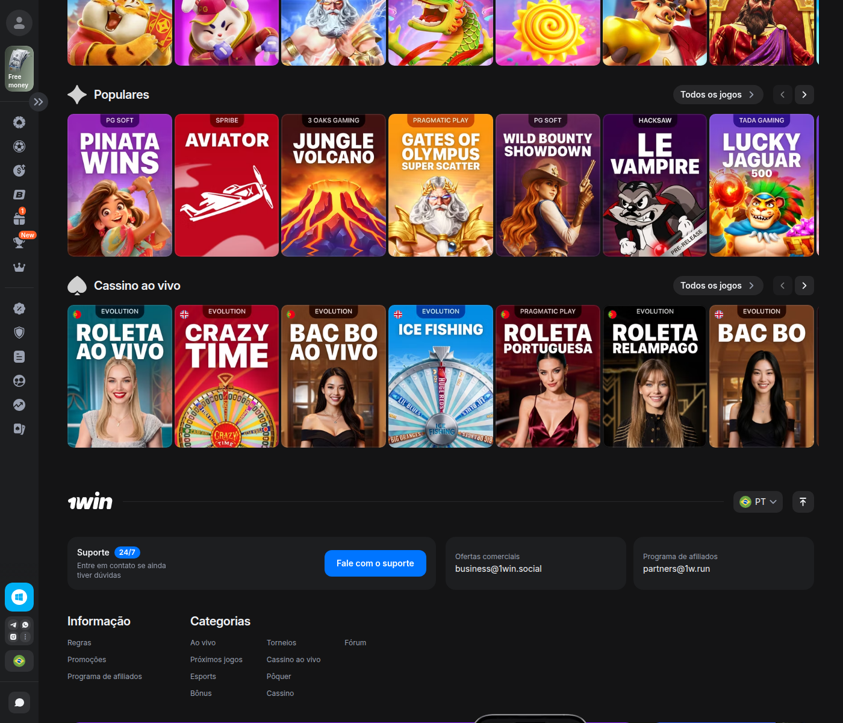Viewport: 843px width, 723px height.
Task: Open the live chat bubble icon
Action: [x=19, y=703]
